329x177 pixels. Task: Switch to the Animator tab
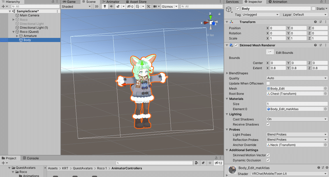[111, 2]
